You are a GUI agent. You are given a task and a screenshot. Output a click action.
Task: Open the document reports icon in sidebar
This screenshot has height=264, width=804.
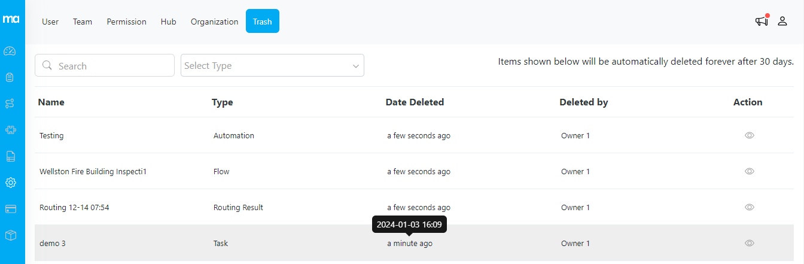10,156
